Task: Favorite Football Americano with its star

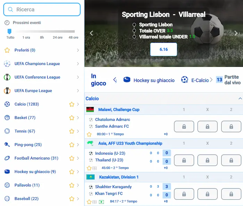Action: [x=72, y=158]
